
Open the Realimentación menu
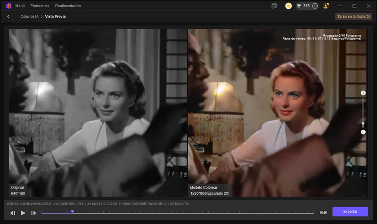point(68,6)
